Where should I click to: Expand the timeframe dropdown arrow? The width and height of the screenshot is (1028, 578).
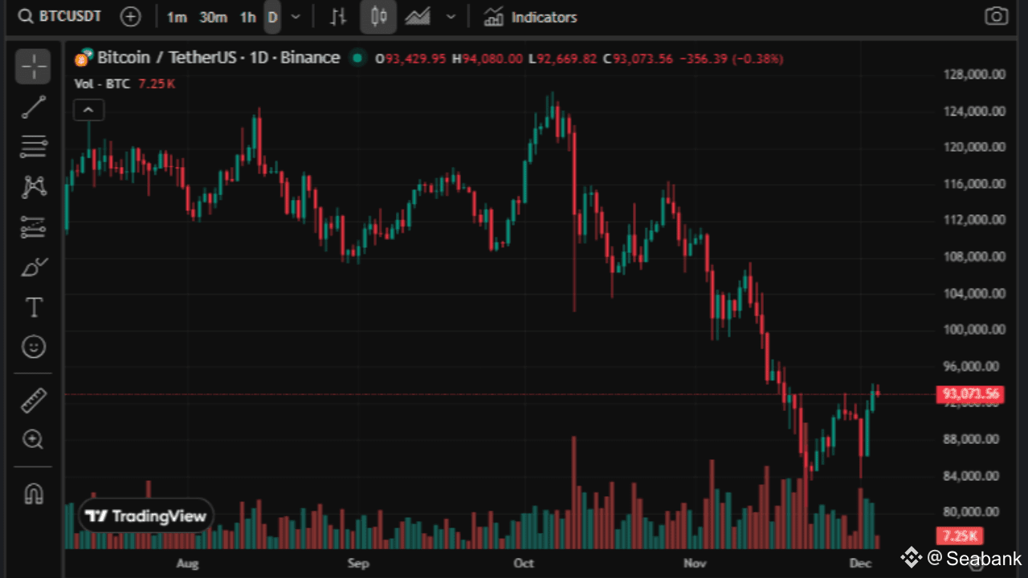click(x=296, y=17)
